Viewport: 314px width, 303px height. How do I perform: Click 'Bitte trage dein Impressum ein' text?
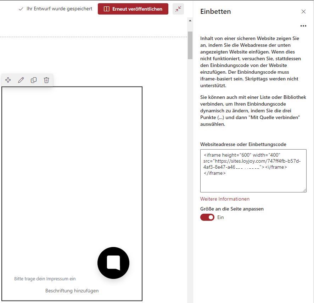coord(45,279)
